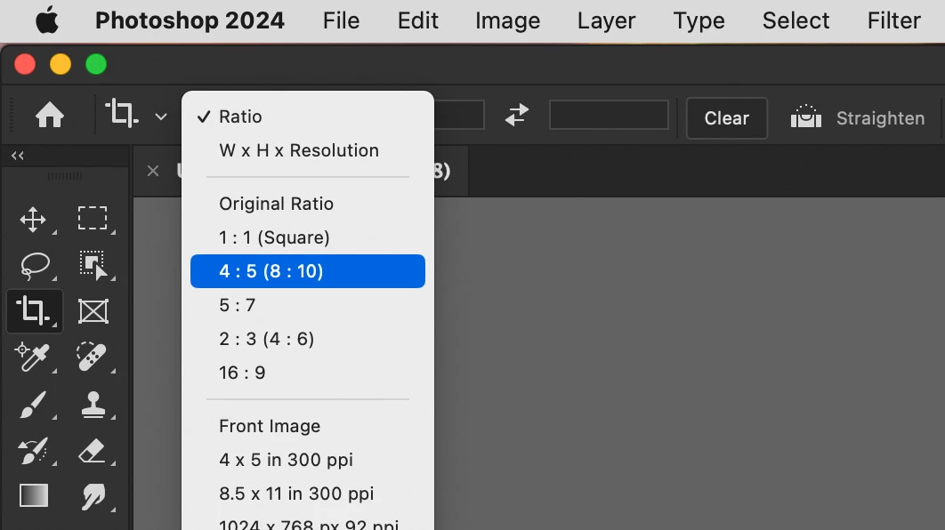Select the Crop tool in toolbar

(x=34, y=310)
